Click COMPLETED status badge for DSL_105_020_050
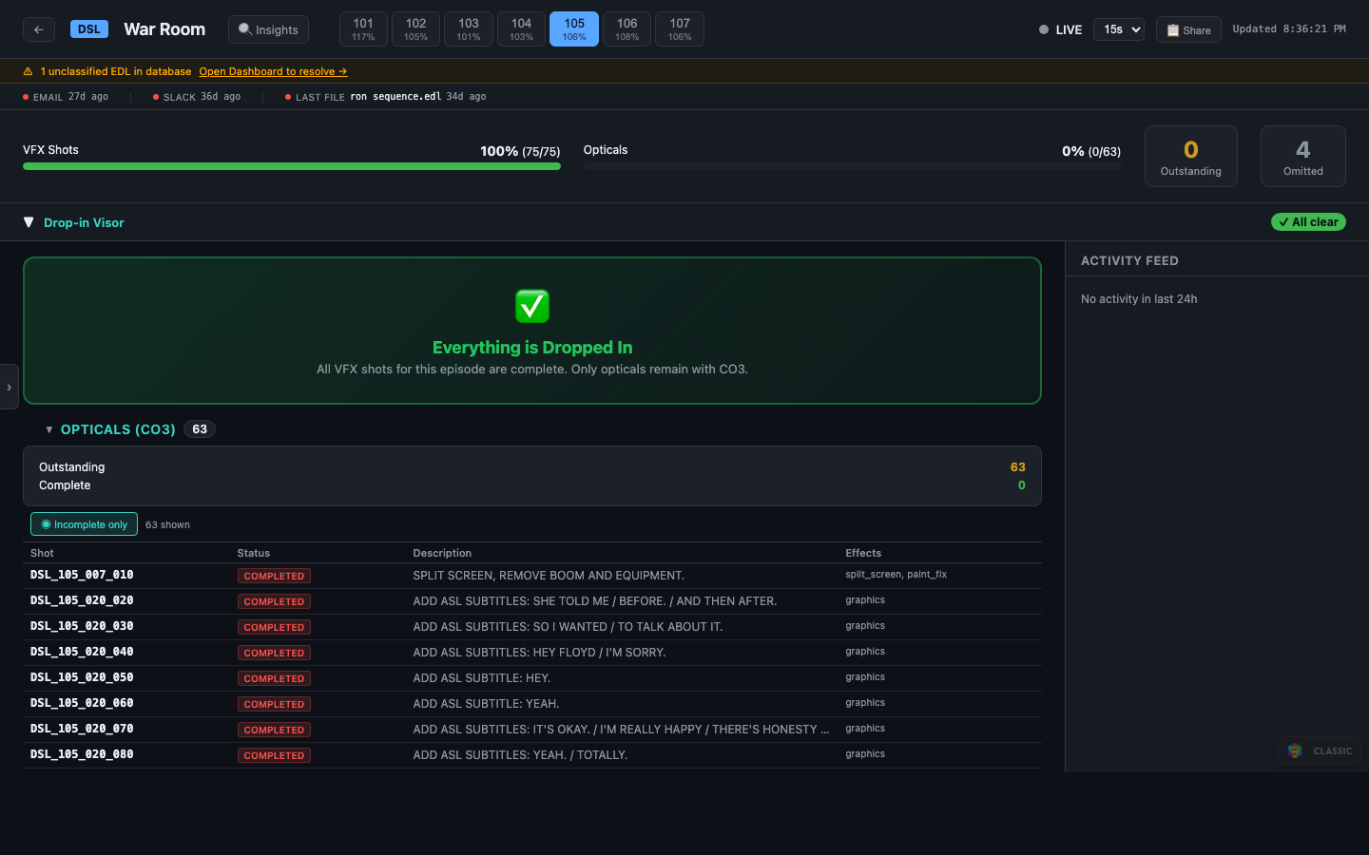This screenshot has height=855, width=1369. coord(274,678)
